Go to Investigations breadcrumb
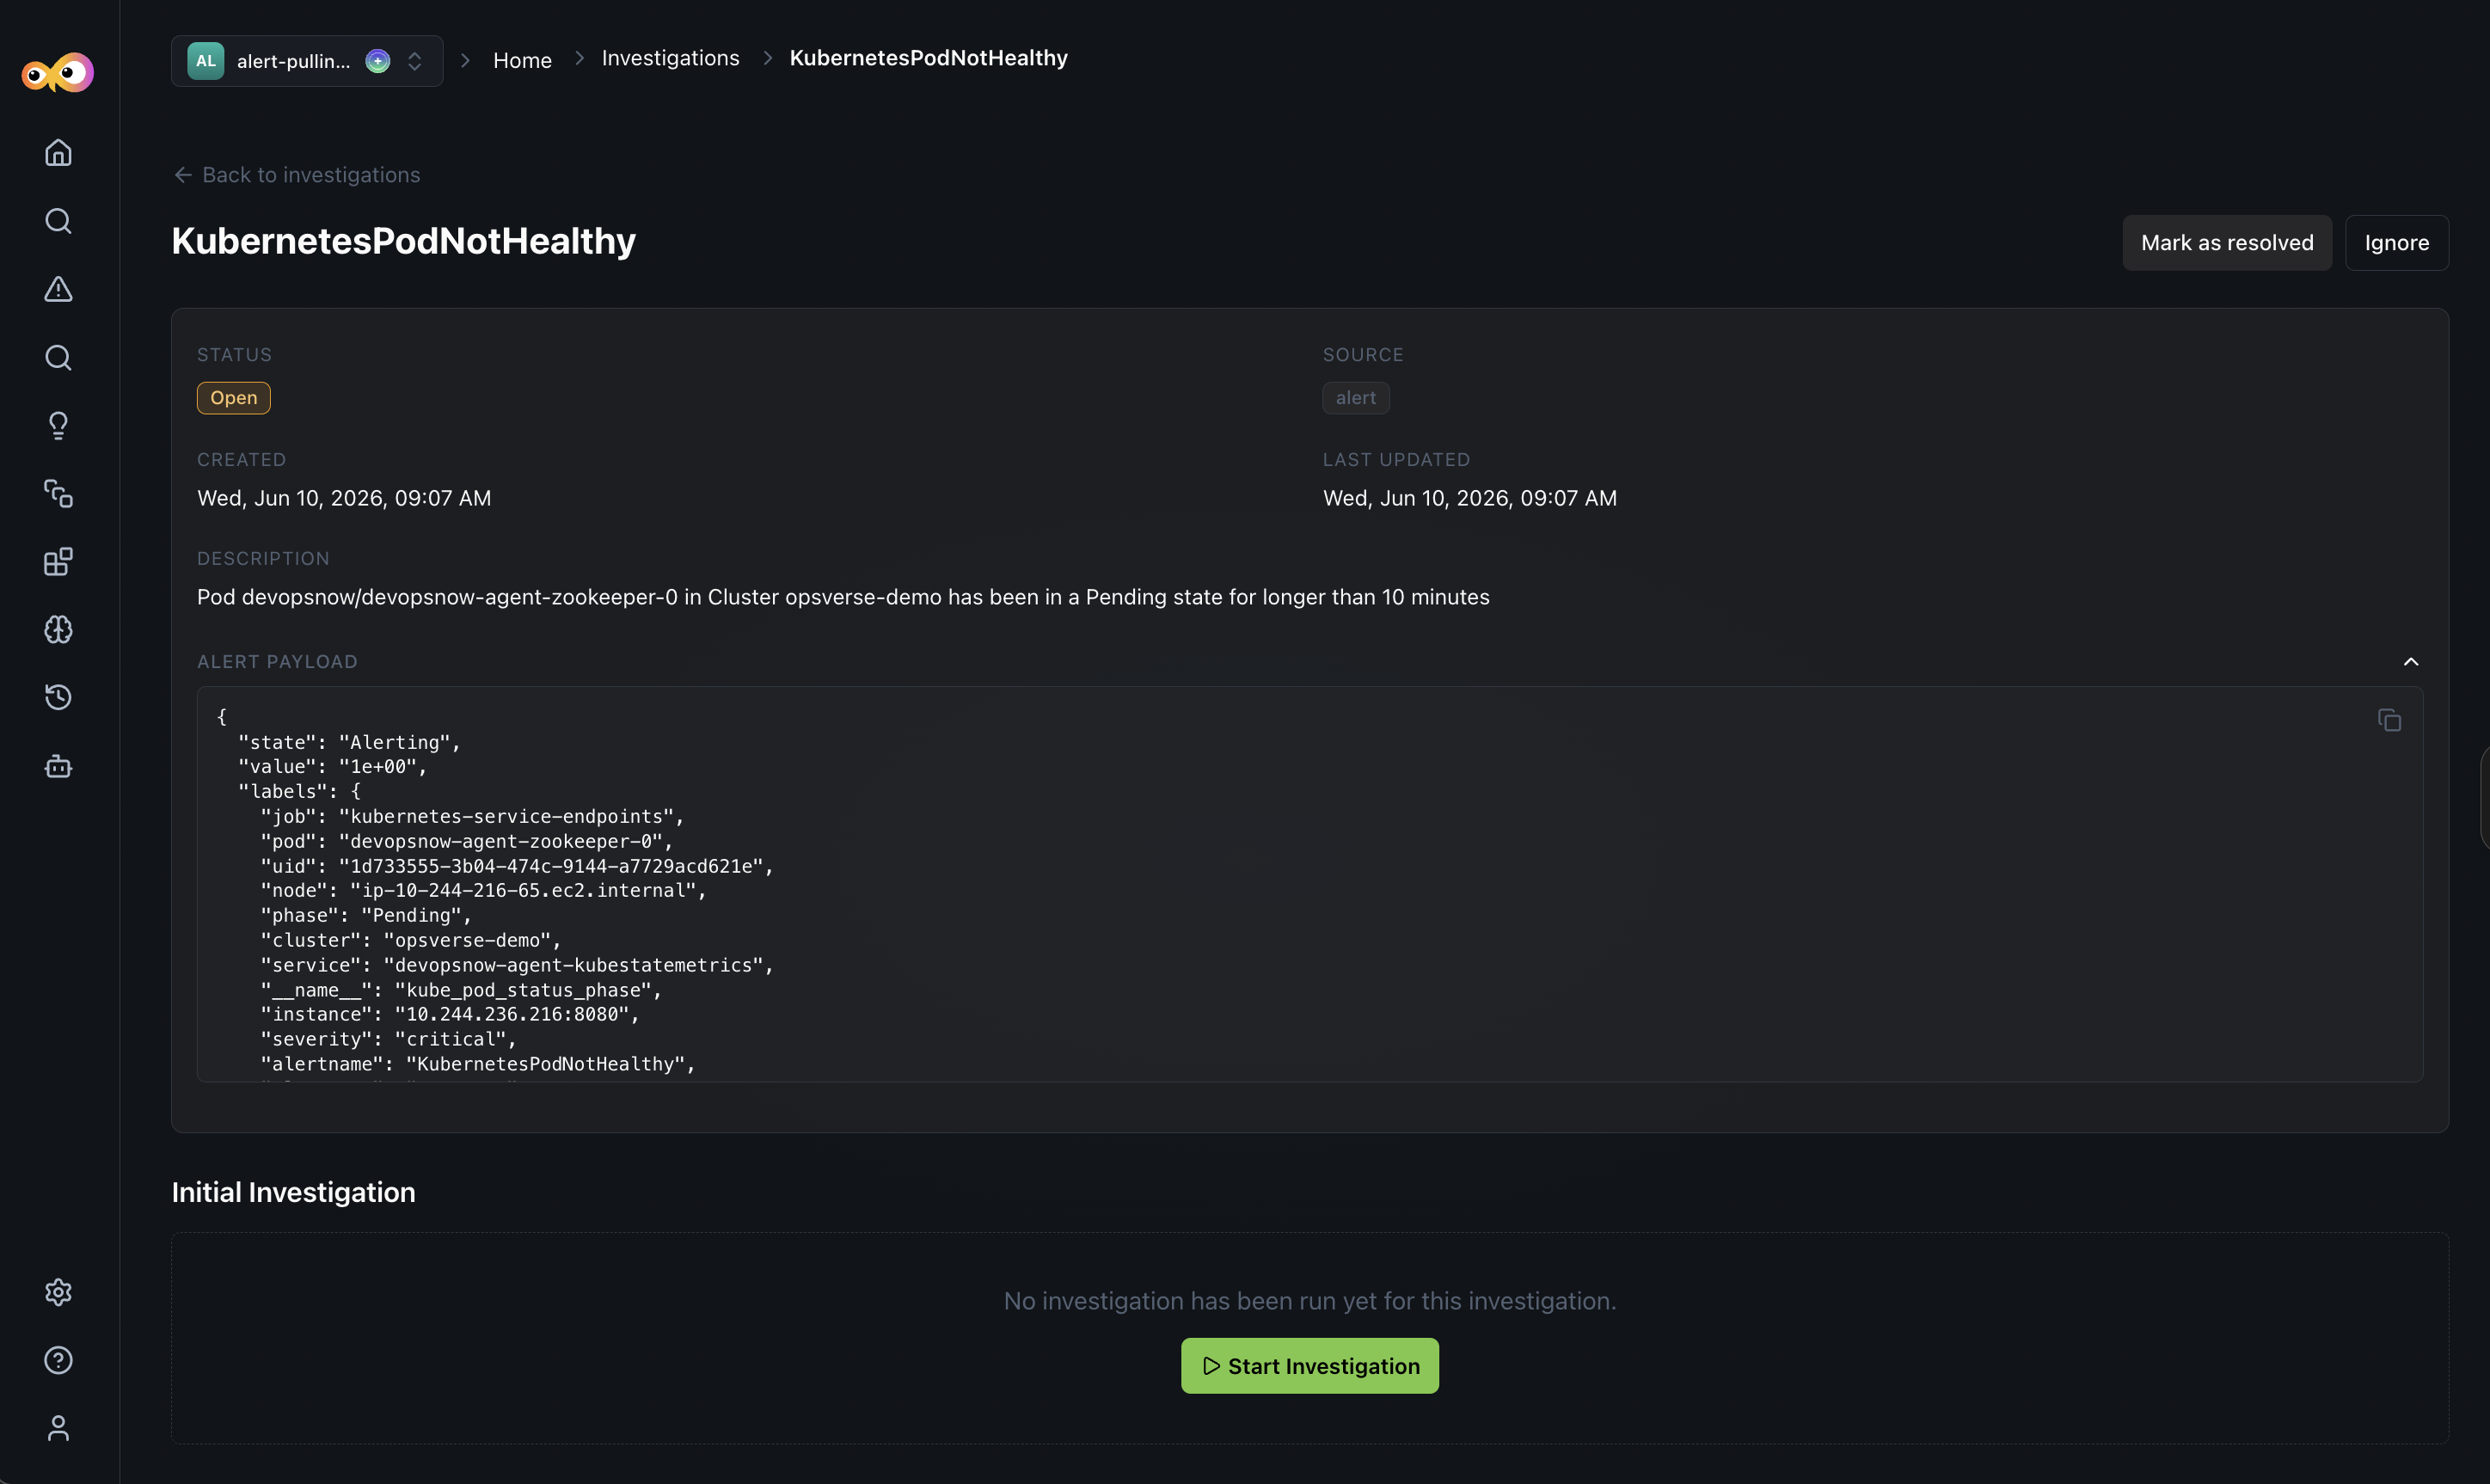 670,58
